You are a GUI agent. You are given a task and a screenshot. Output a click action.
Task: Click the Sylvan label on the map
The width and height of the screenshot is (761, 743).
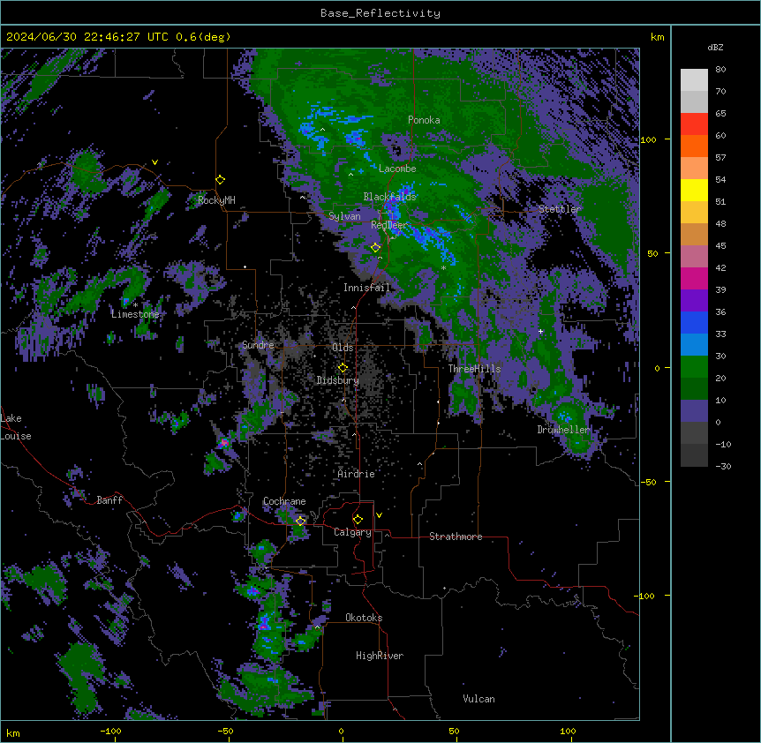344,216
